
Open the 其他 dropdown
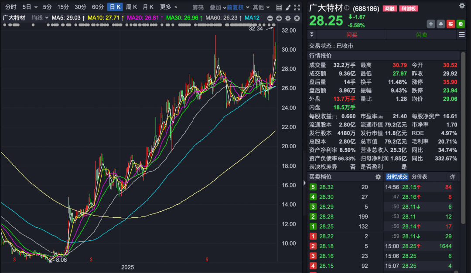click(x=261, y=7)
